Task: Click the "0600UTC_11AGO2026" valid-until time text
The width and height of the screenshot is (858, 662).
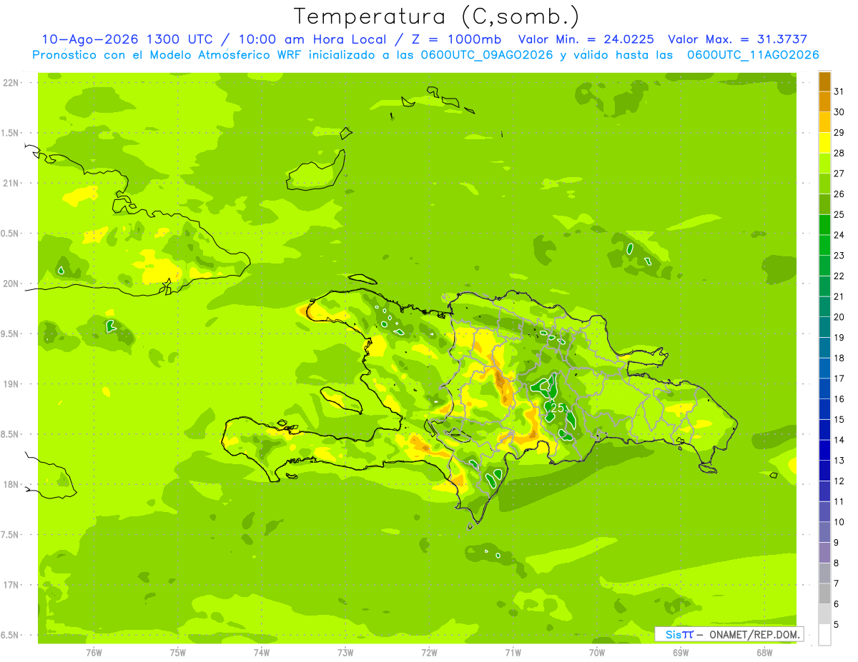Action: coord(753,55)
